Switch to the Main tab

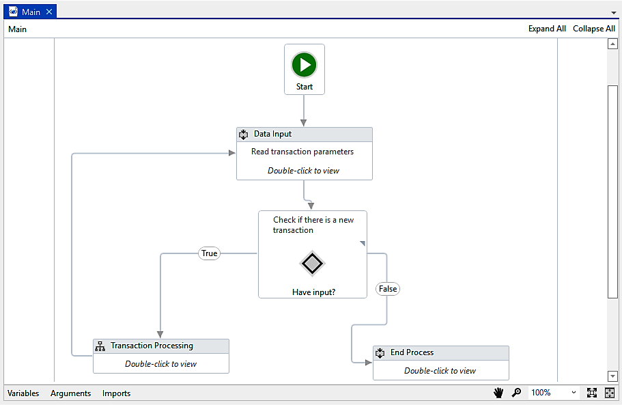tap(31, 12)
